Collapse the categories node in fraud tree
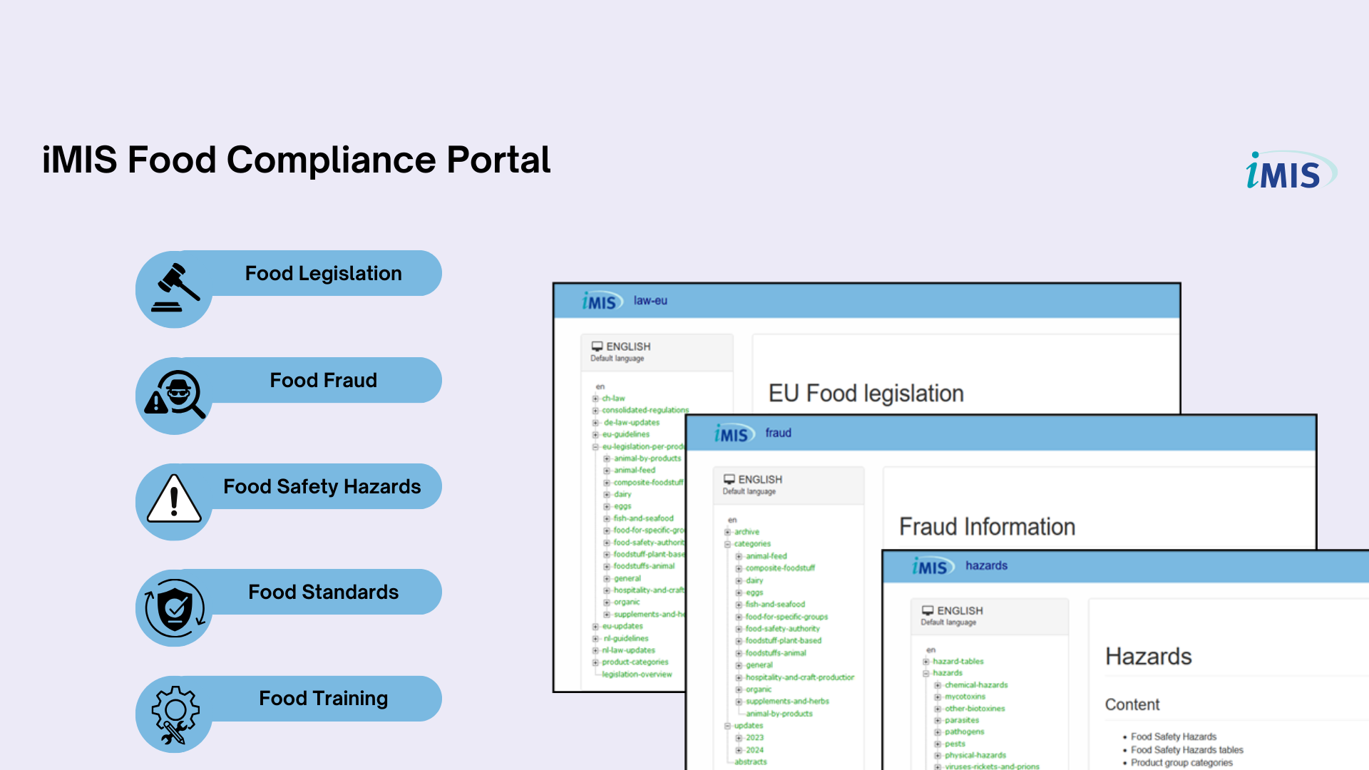The height and width of the screenshot is (770, 1369). [x=727, y=544]
